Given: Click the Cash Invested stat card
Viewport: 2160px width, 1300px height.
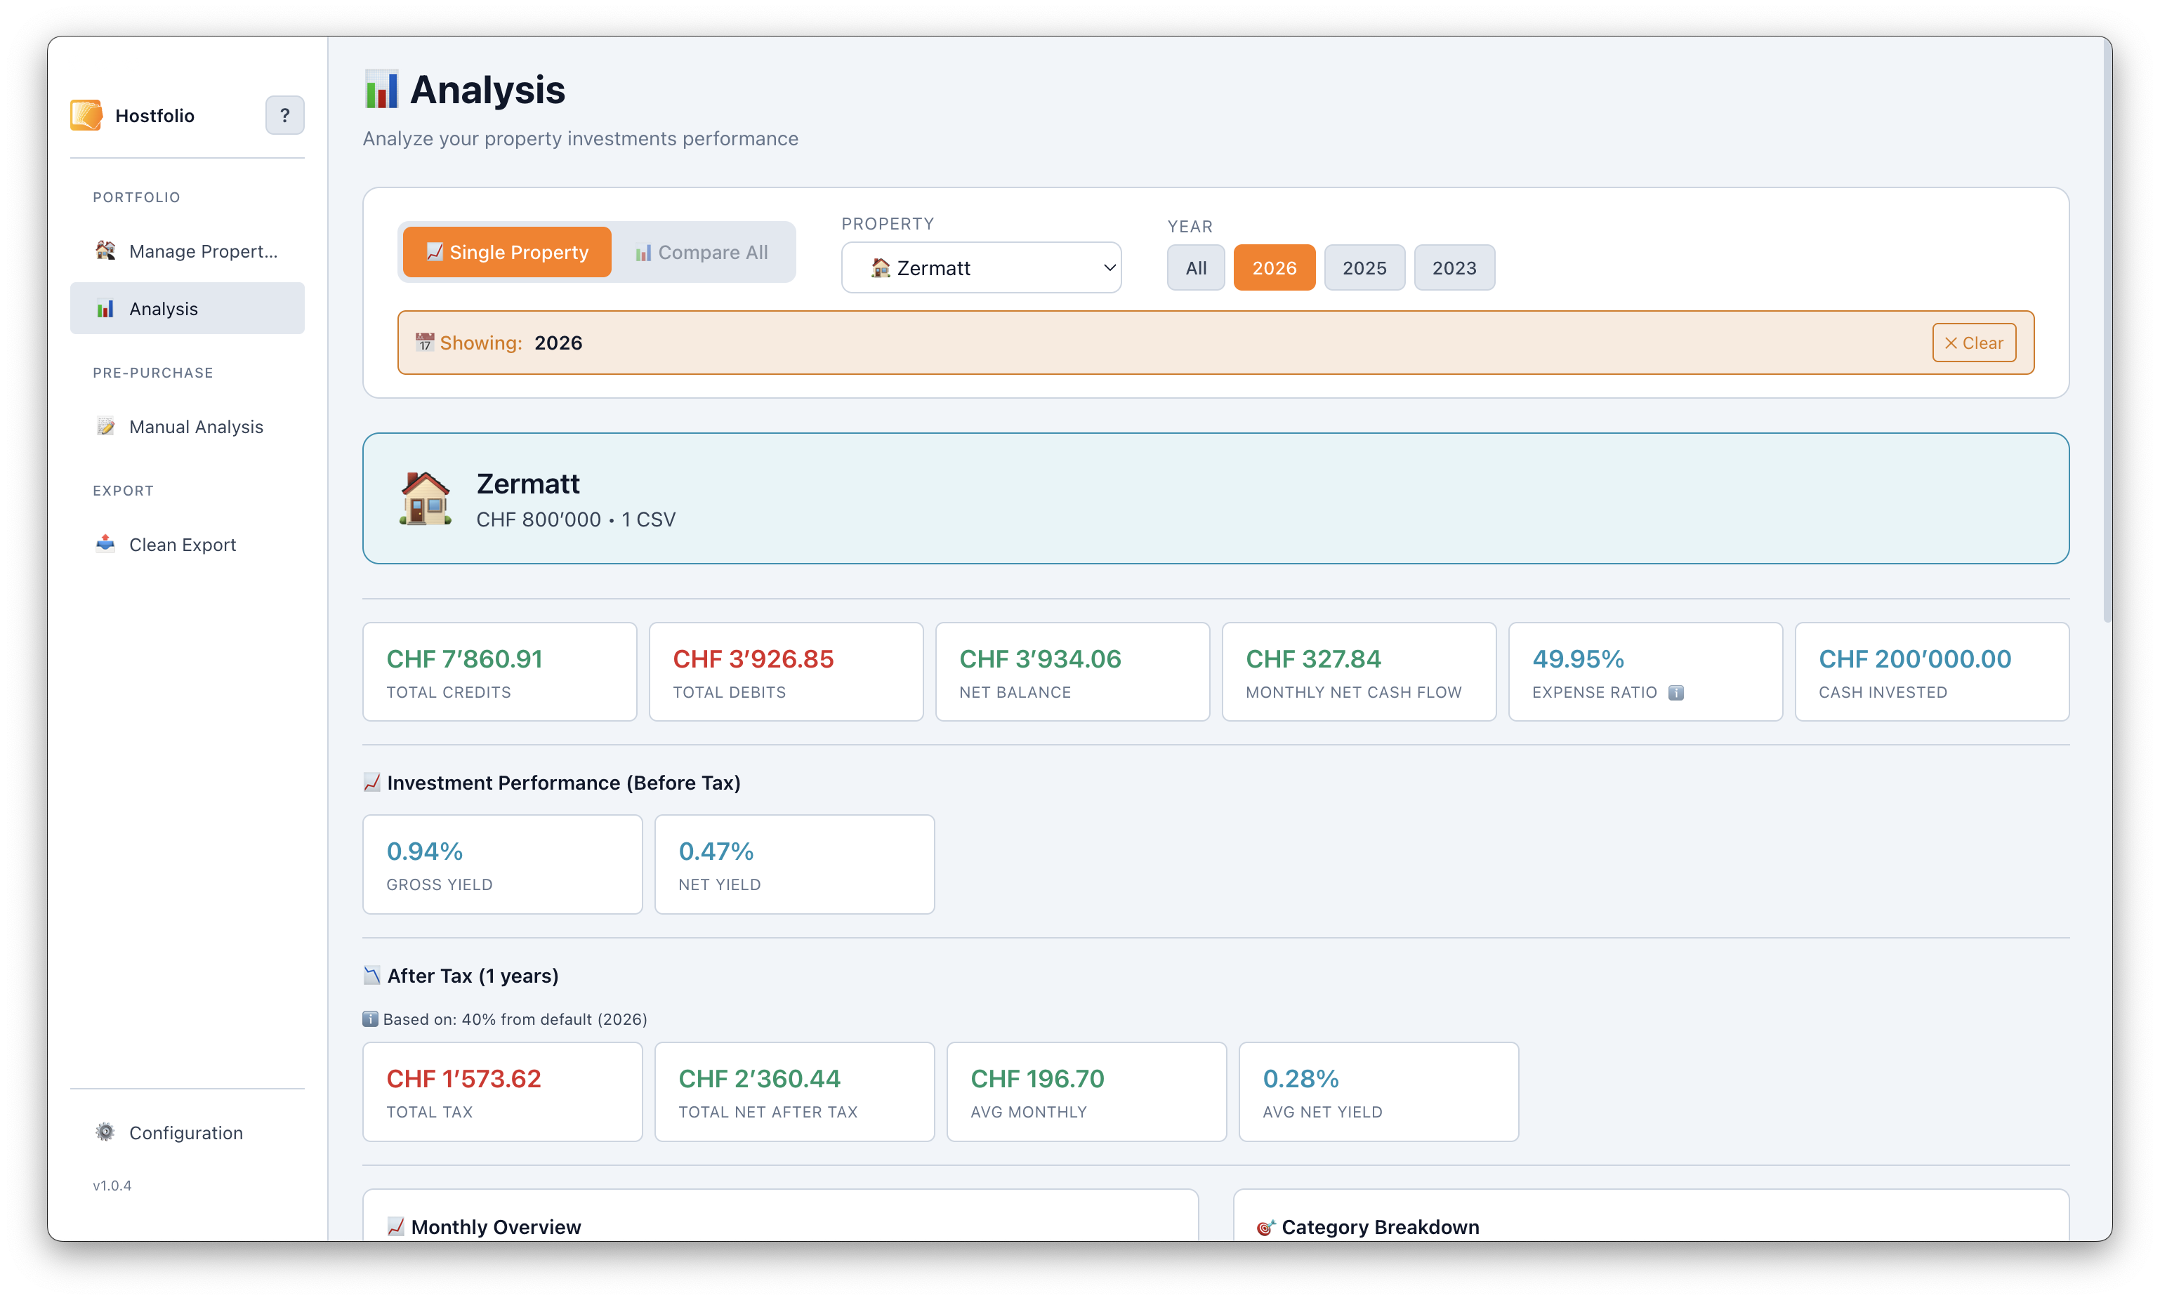Looking at the screenshot, I should click(1931, 672).
